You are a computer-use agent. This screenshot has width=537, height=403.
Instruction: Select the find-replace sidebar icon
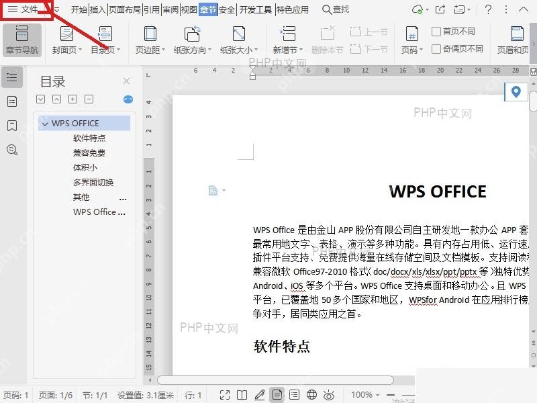pos(12,150)
